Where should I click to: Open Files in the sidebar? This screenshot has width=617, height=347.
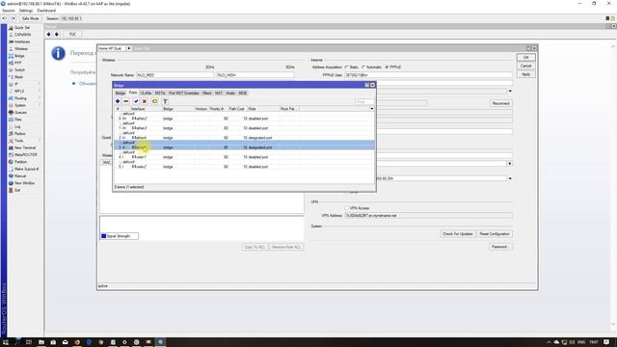point(18,120)
